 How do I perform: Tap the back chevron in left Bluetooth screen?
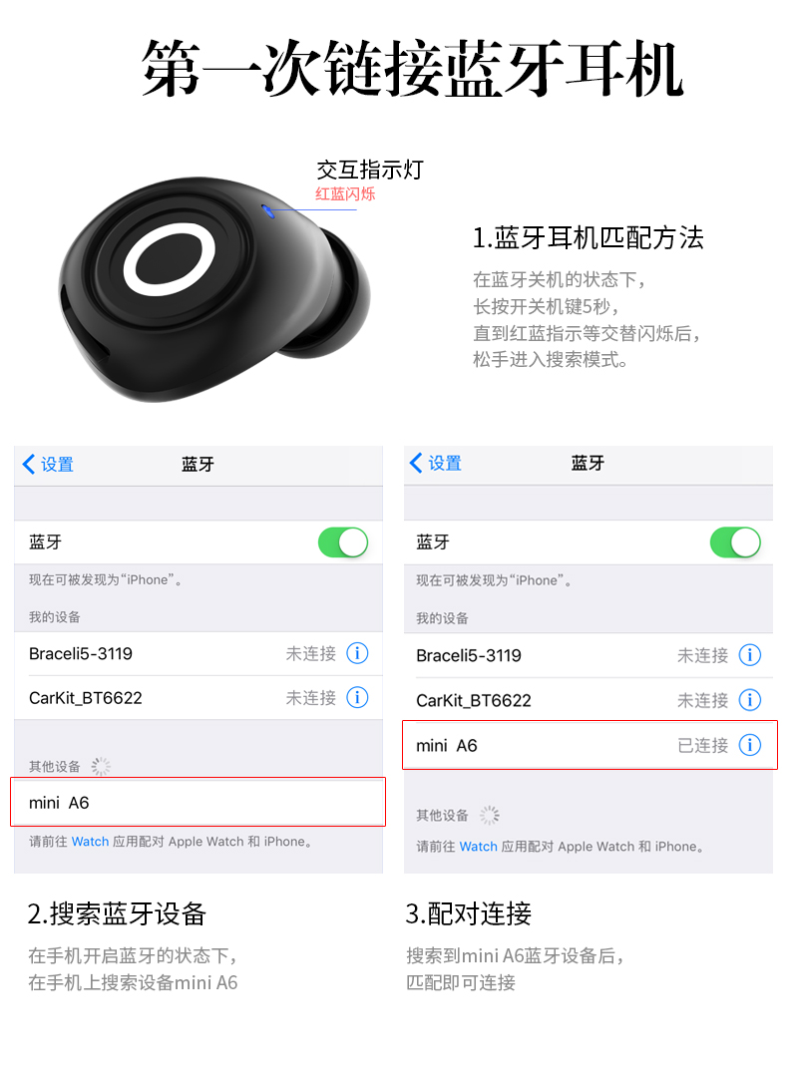click(x=29, y=464)
